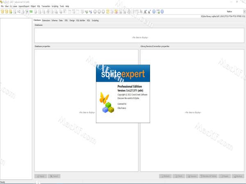Click the database icon with green plus
The image size is (246, 184).
click(11, 11)
